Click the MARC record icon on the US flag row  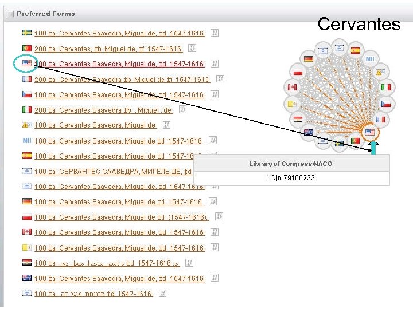[215, 64]
